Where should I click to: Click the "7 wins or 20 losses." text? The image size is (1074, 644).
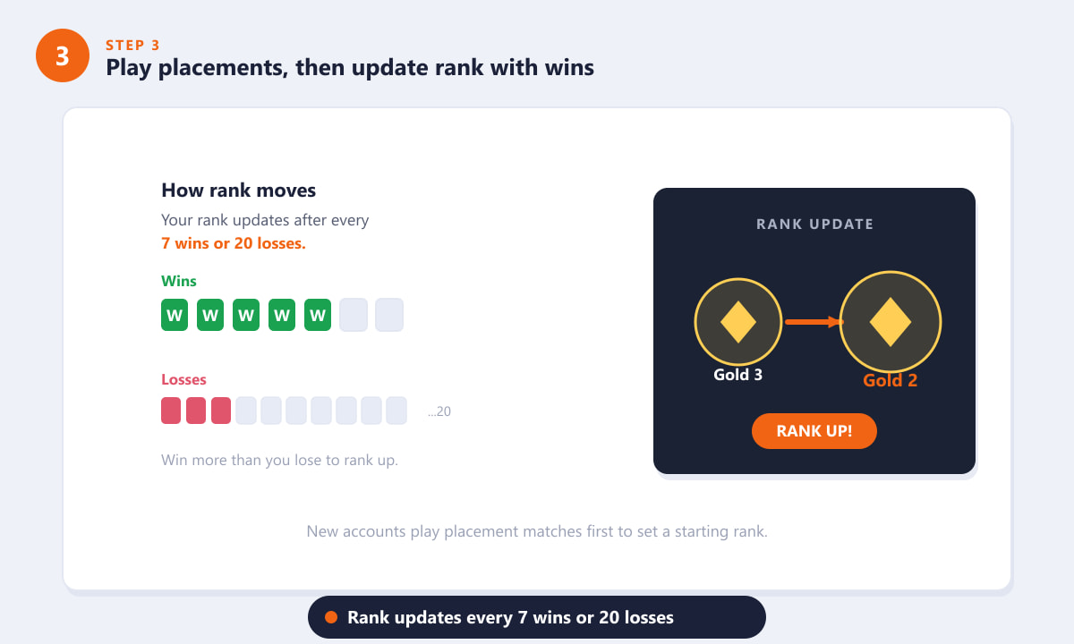234,243
